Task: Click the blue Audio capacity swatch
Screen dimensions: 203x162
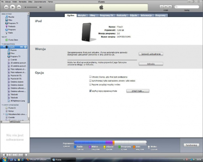Action: (75, 147)
